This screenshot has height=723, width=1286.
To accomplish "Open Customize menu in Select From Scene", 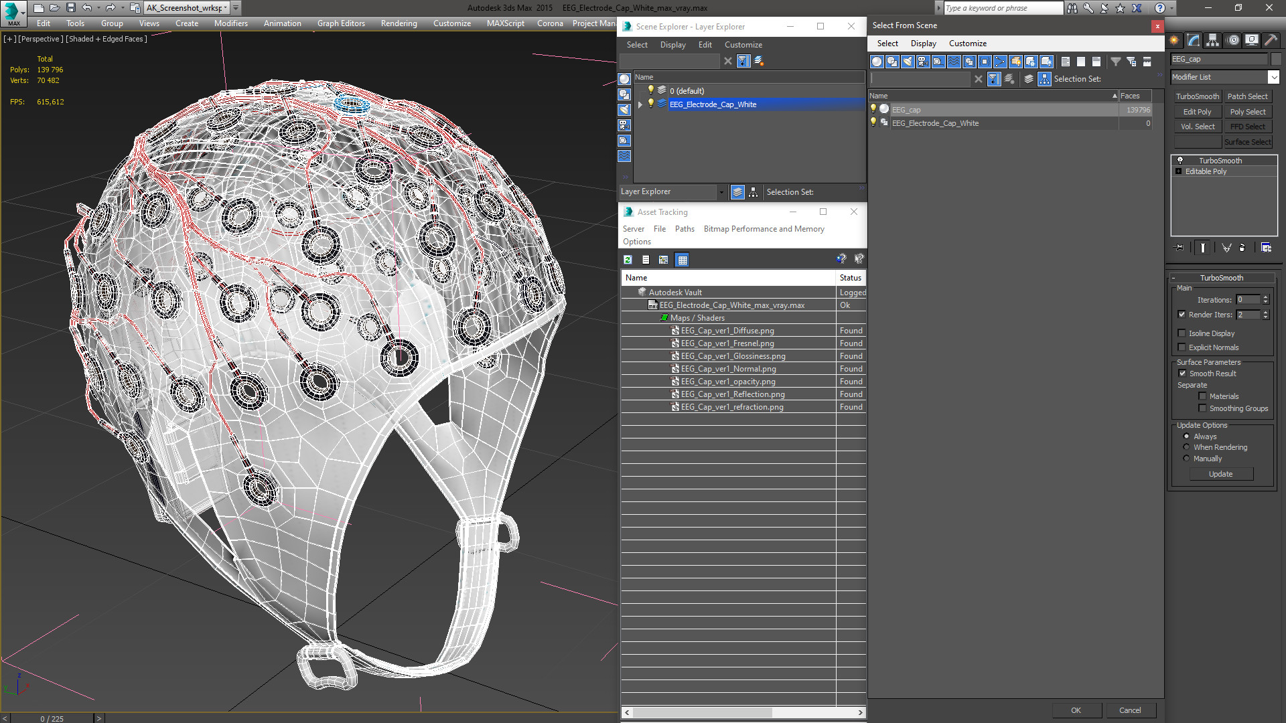I will click(967, 44).
